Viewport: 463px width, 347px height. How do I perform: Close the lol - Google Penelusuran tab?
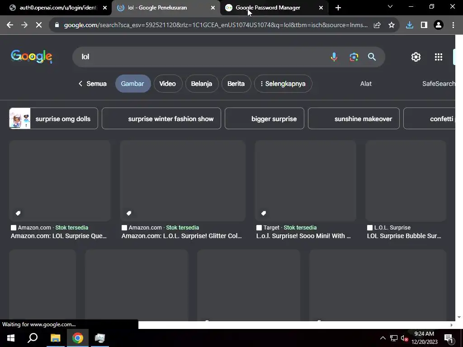(213, 8)
